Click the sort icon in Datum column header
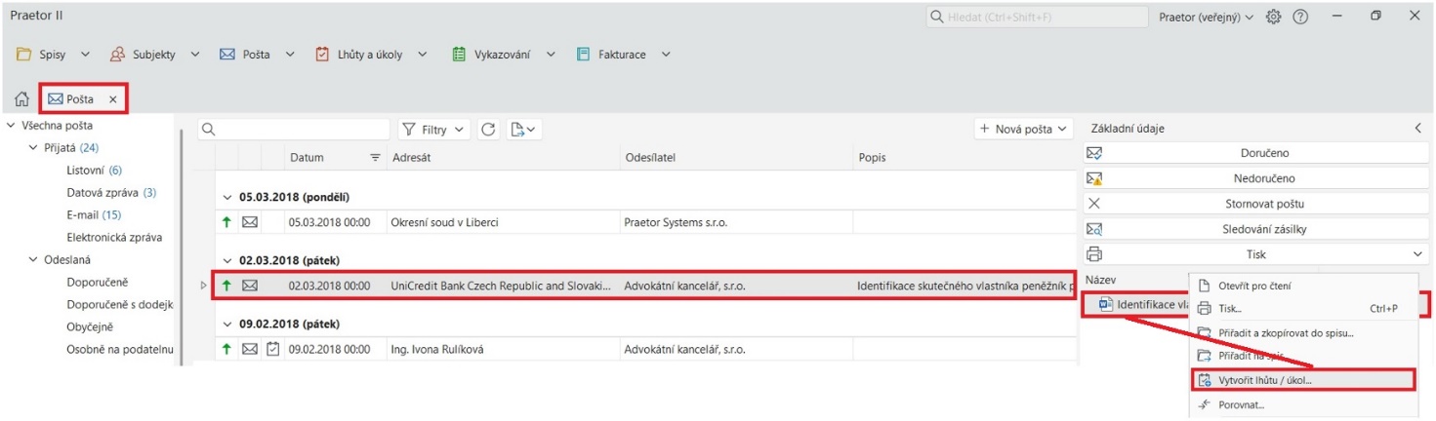The height and width of the screenshot is (421, 1436). point(374,158)
